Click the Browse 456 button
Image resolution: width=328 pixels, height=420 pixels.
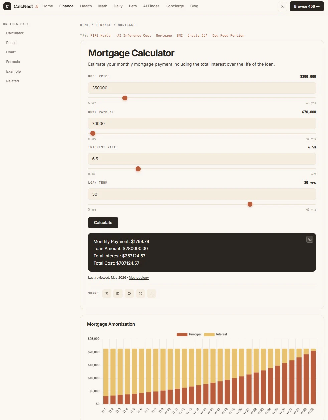pos(307,6)
